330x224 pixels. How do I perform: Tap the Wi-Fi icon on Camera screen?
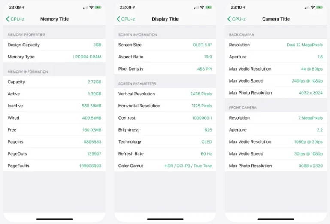tap(312, 7)
